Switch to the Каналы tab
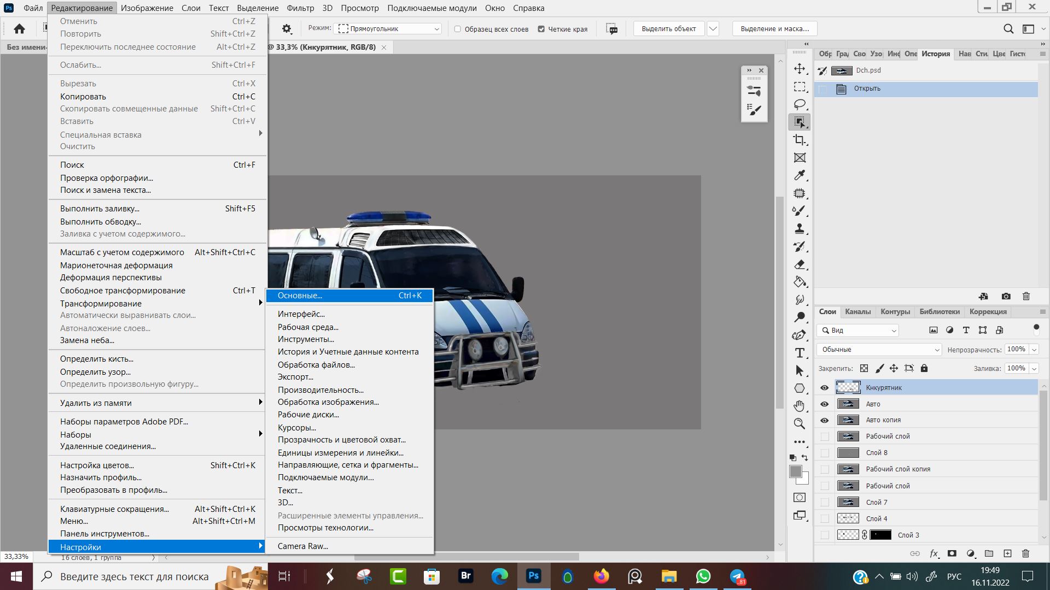The height and width of the screenshot is (590, 1050). click(857, 312)
